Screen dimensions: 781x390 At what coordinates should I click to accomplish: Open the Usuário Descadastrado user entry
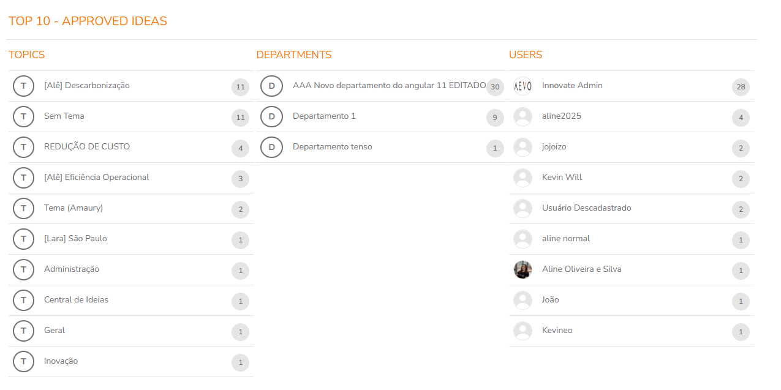click(x=632, y=209)
